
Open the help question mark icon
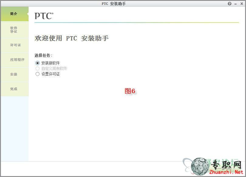coord(230,4)
